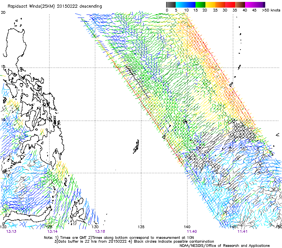Click the '>50 knots' legend label
The width and height of the screenshot is (282, 248).
point(271,10)
